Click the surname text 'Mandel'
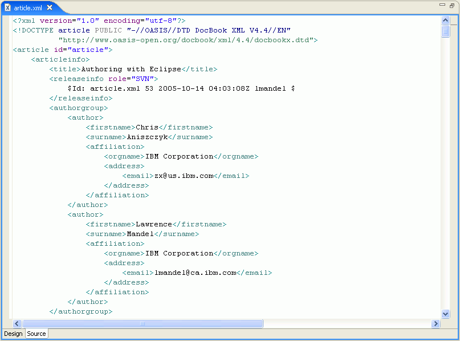The height and width of the screenshot is (341, 460). 140,234
